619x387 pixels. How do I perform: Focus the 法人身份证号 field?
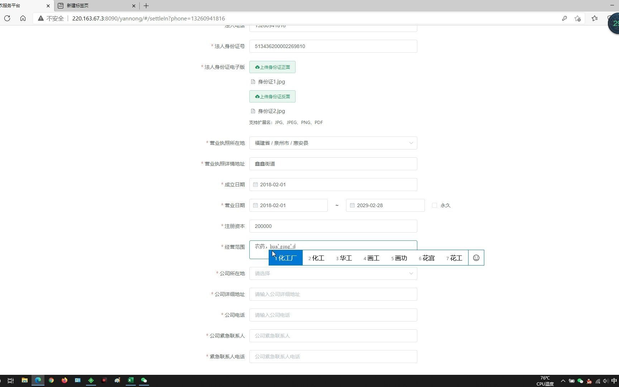pos(333,46)
